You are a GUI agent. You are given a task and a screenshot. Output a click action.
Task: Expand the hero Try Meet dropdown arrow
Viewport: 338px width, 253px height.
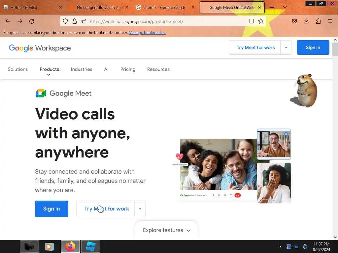[x=140, y=209]
